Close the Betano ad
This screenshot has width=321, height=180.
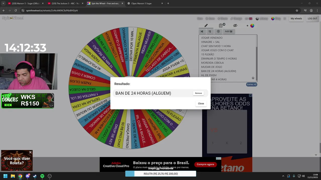pyautogui.click(x=250, y=95)
